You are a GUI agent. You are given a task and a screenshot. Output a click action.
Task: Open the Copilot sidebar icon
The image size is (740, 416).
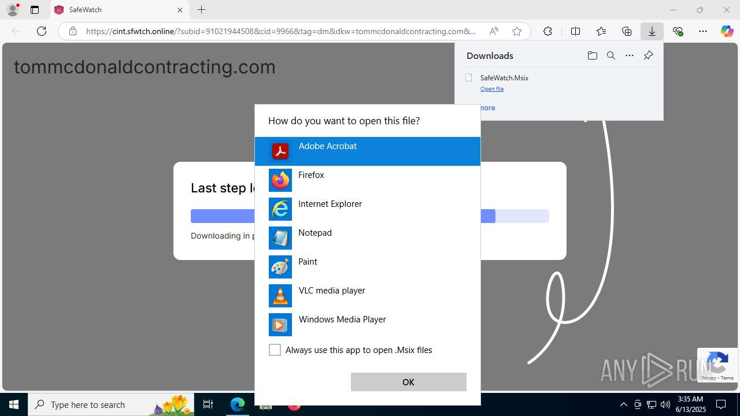click(727, 31)
